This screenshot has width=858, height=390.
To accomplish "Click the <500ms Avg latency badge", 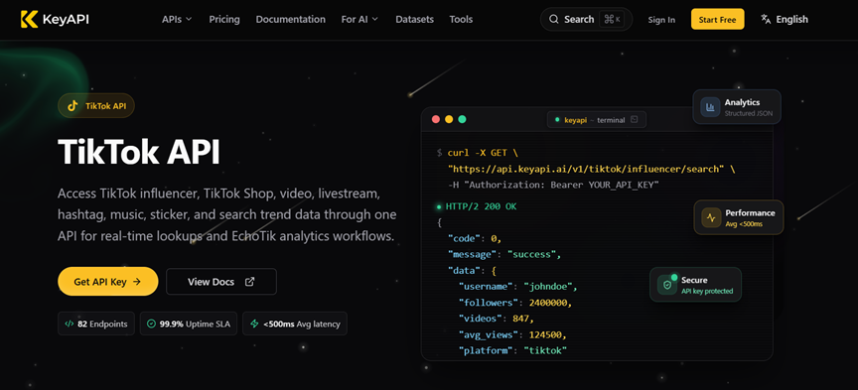I will click(x=295, y=324).
